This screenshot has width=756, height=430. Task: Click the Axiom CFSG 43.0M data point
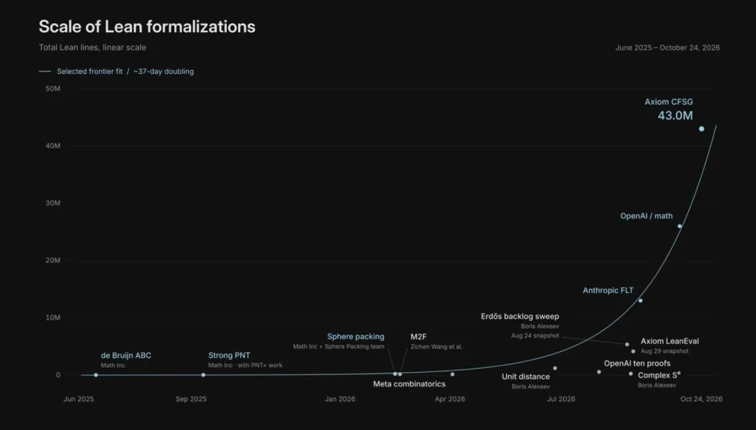pos(701,129)
